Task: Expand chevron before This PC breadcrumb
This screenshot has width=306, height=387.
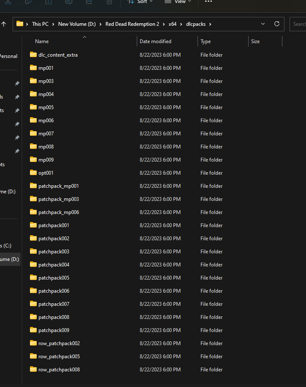Action: 27,24
